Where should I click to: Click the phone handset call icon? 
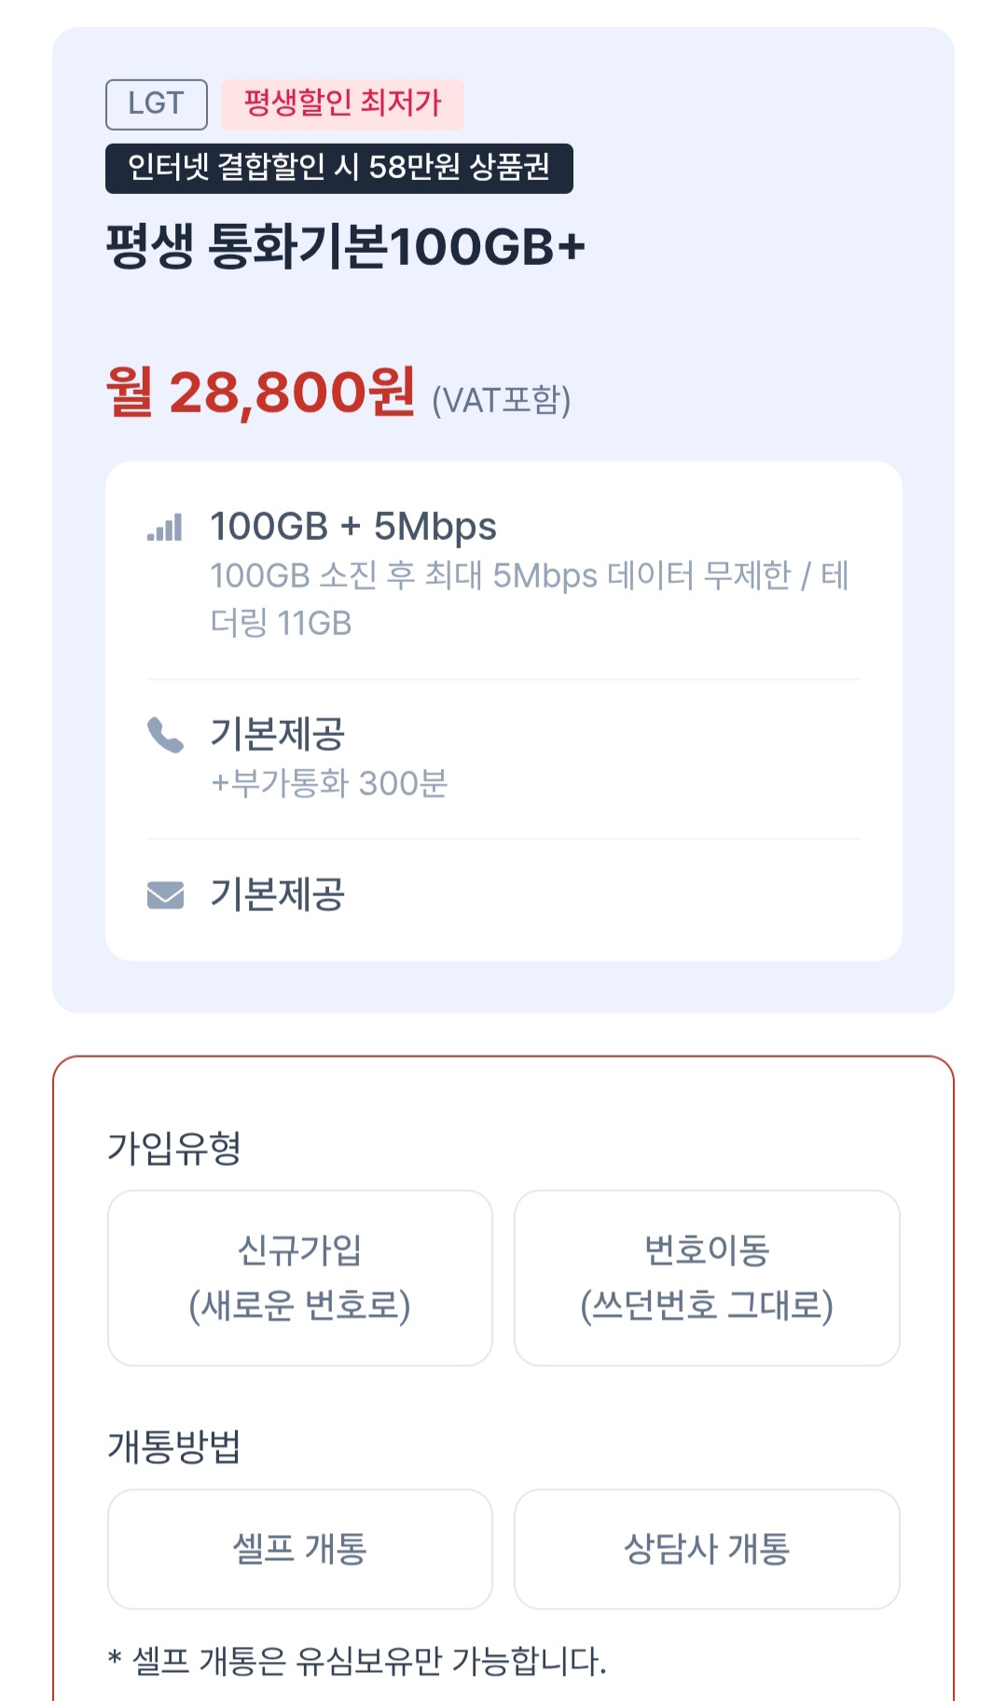click(x=165, y=735)
